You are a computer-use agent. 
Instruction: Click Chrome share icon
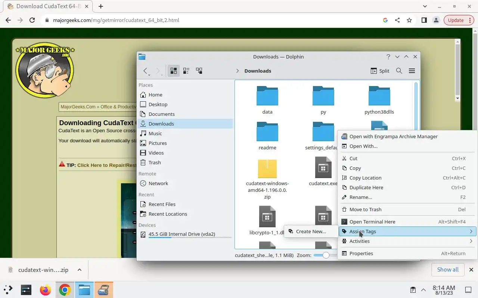point(397,20)
